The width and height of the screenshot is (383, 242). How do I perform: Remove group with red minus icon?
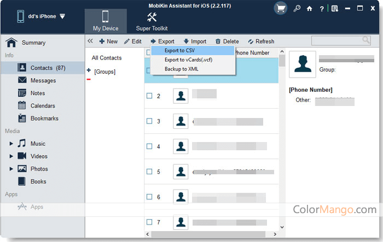point(89,79)
